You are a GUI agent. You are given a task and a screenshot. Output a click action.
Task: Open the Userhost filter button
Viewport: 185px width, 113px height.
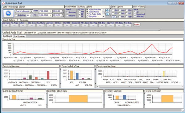50,25
